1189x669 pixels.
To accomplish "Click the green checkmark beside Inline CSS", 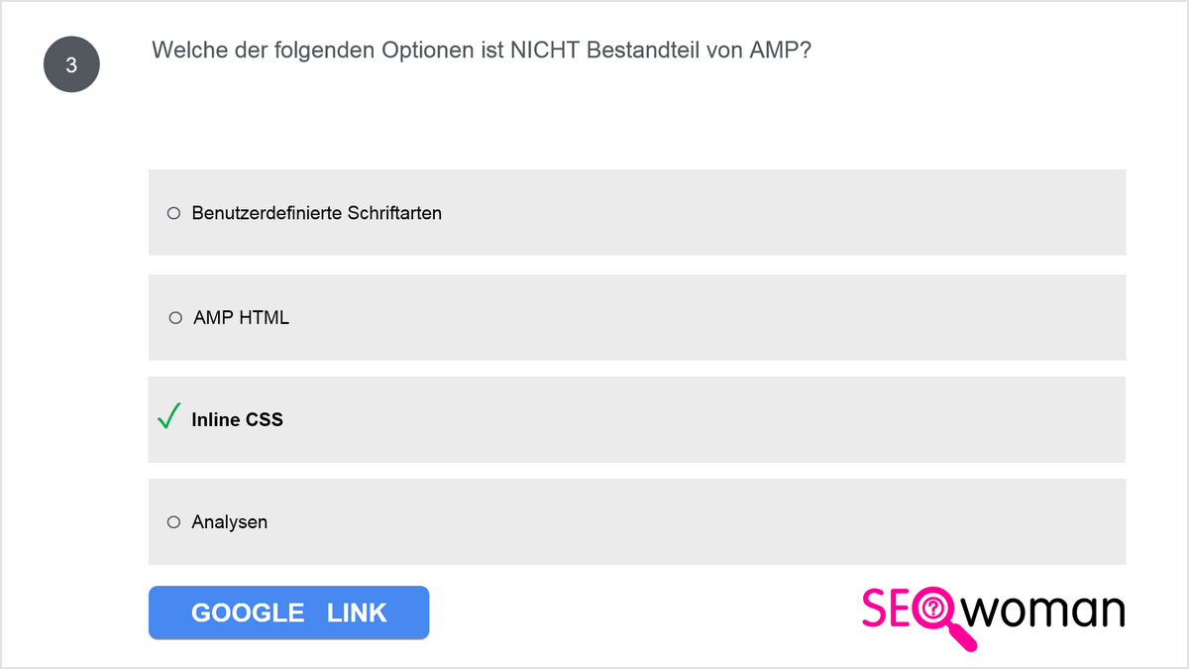I will click(169, 416).
